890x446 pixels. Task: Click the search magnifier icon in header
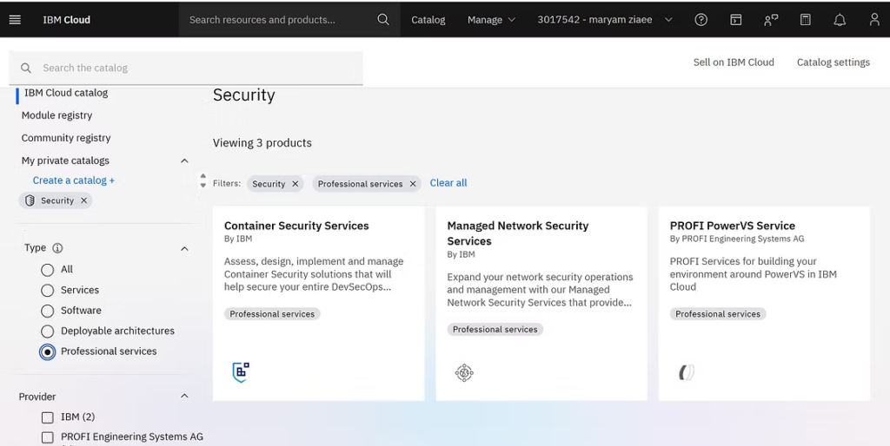pyautogui.click(x=383, y=20)
